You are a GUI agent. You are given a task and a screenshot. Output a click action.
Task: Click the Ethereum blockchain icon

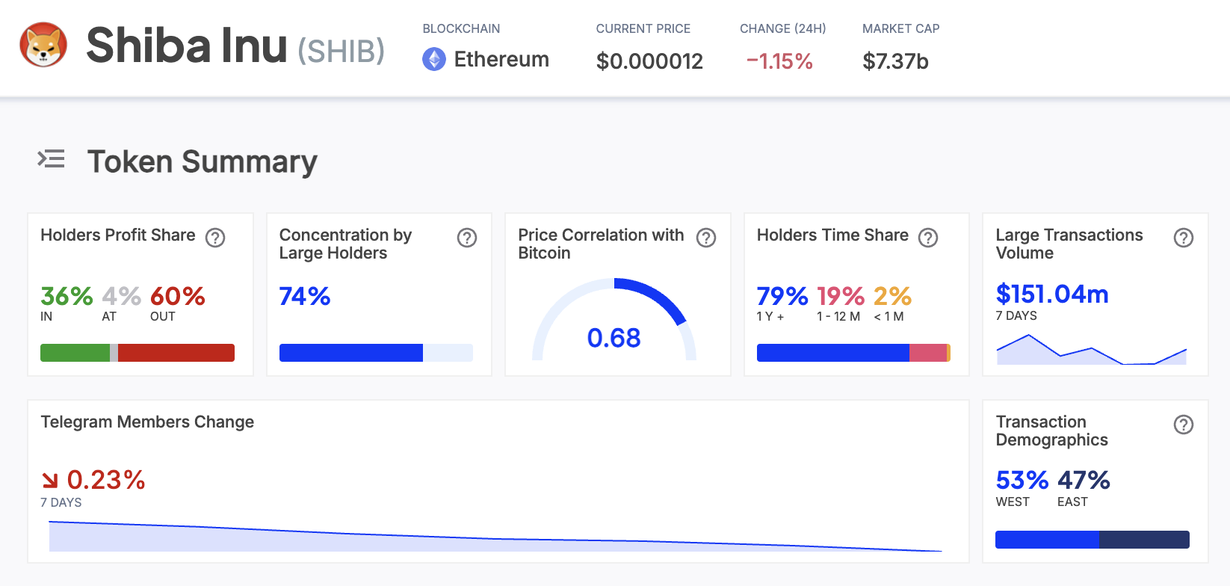434,59
